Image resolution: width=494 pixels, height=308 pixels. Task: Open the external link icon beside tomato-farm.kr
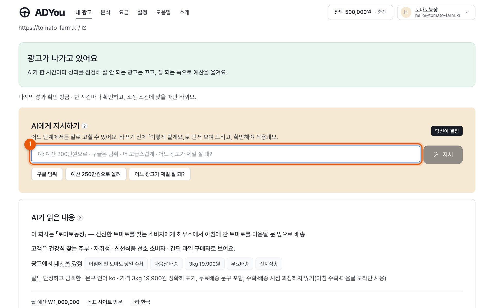[x=84, y=28]
